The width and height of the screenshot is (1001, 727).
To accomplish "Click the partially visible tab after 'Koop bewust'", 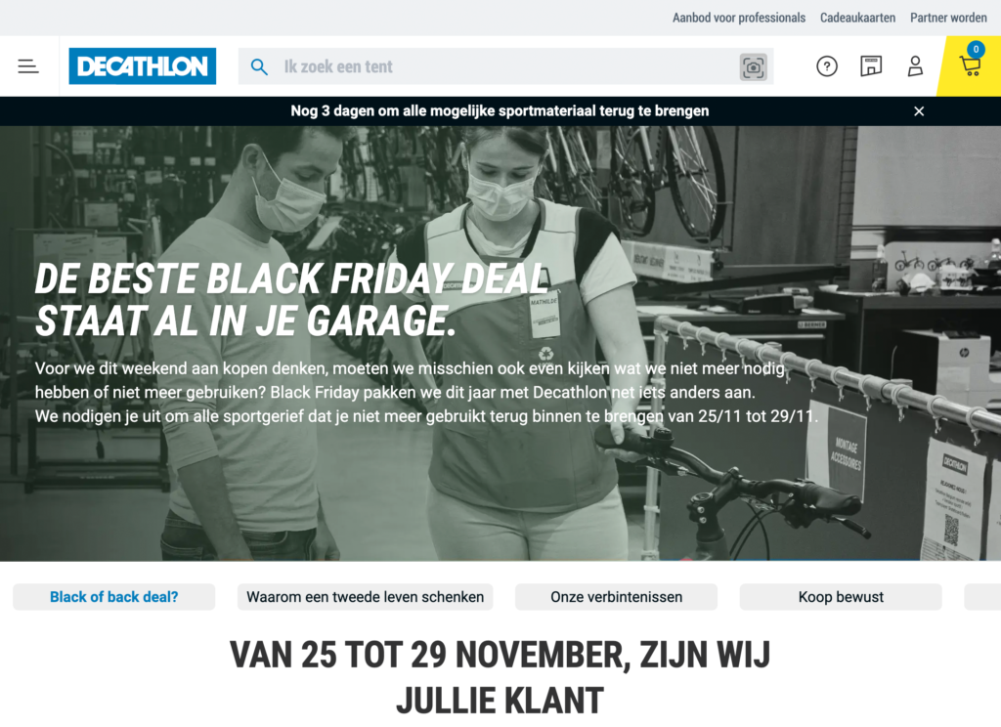I will (982, 597).
